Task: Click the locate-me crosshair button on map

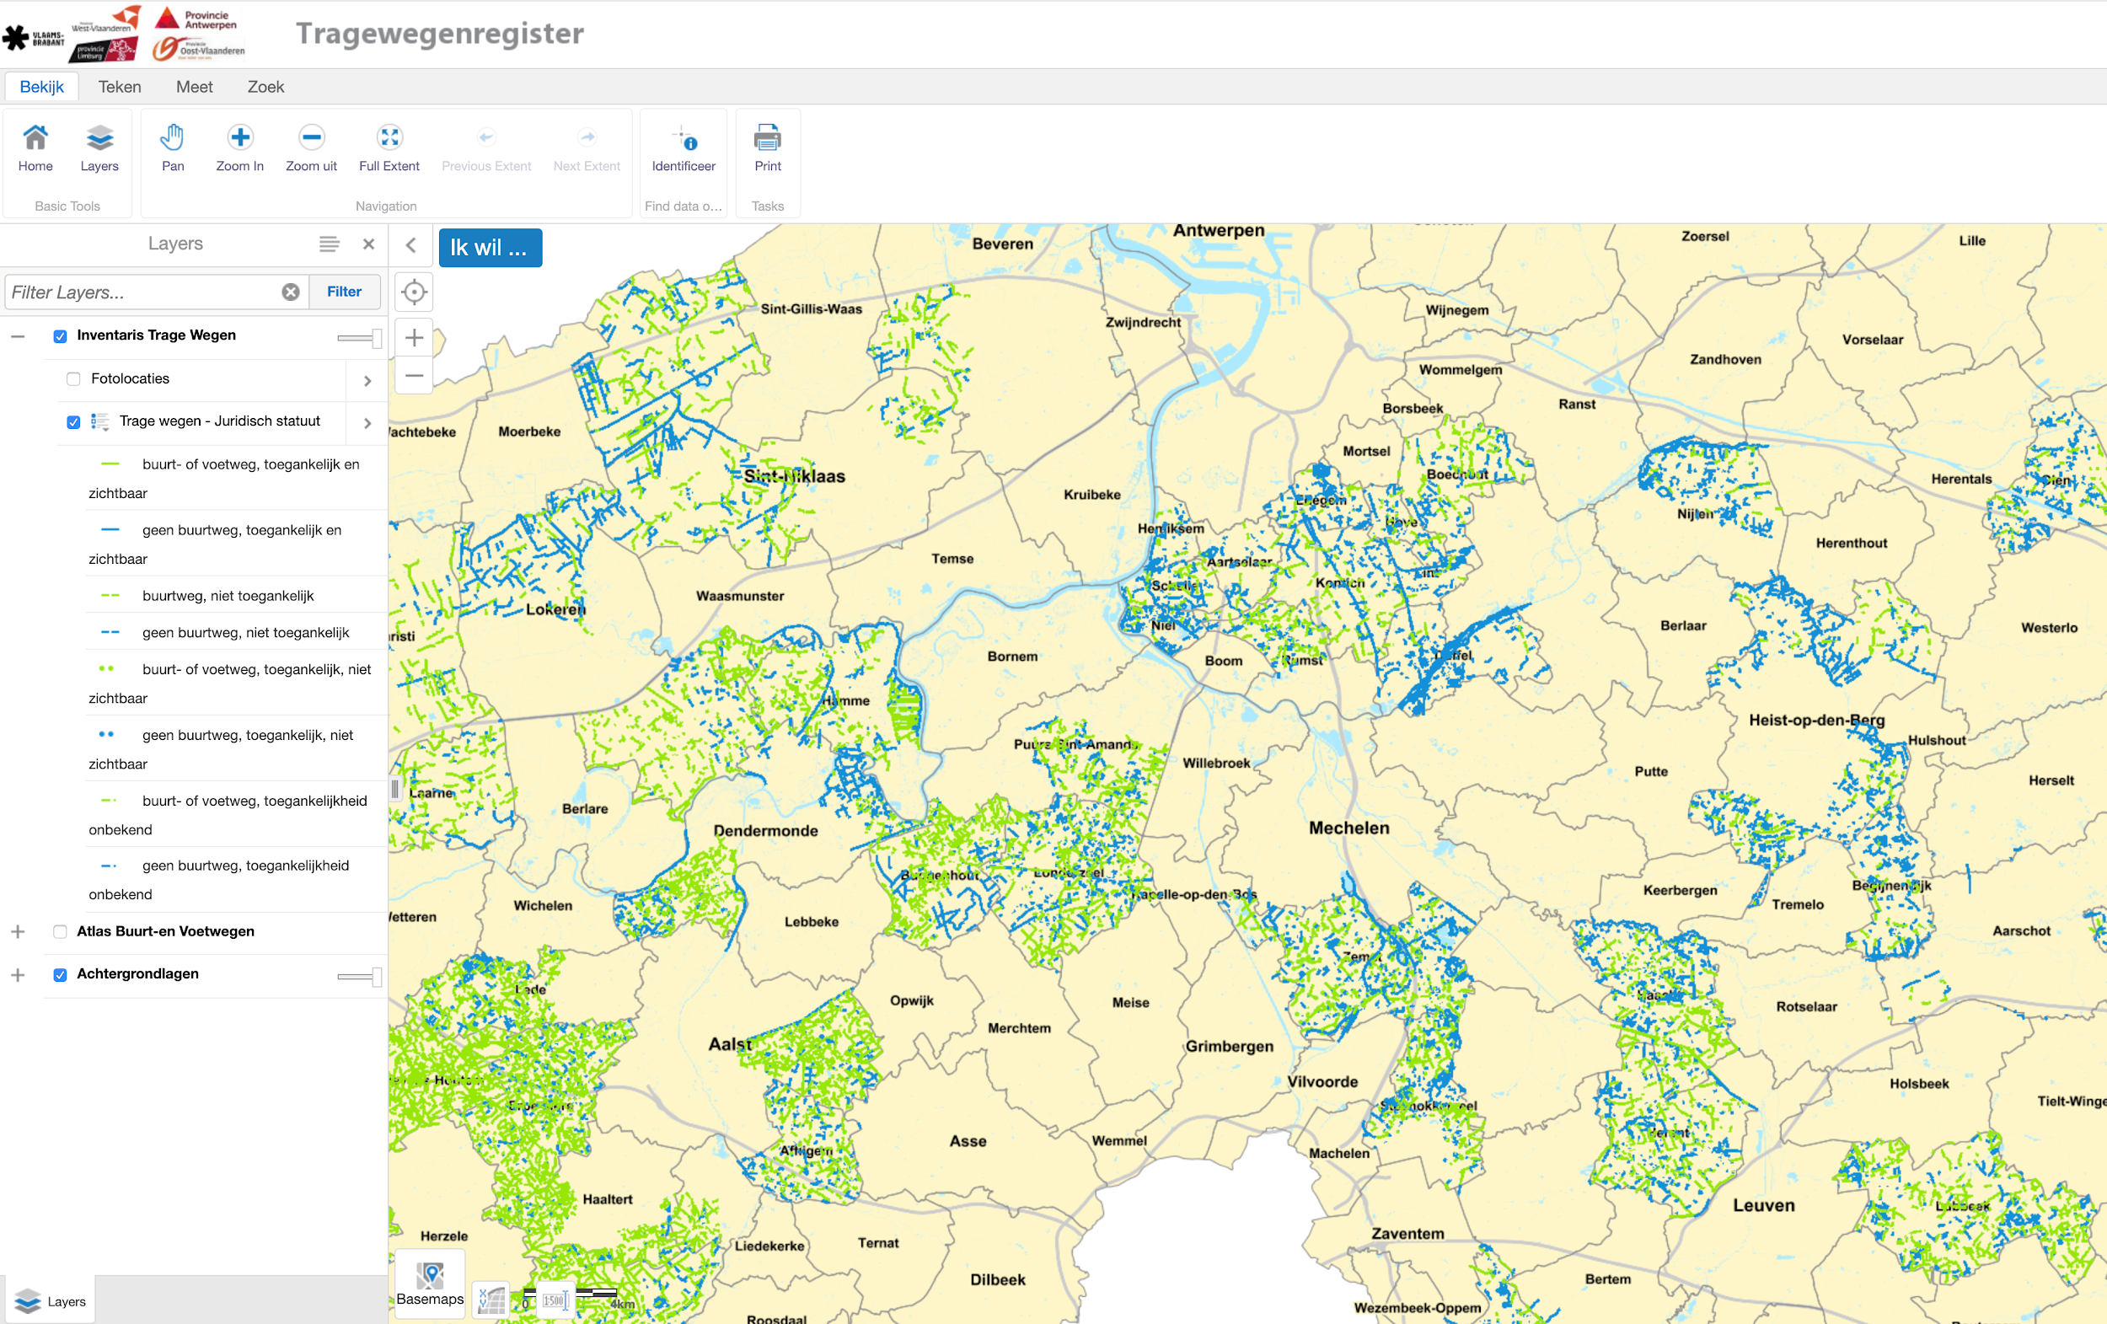Action: click(414, 292)
